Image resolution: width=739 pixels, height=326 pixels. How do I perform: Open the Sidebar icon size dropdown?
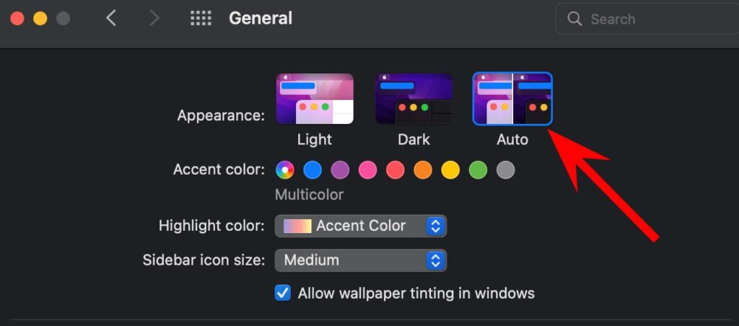pyautogui.click(x=361, y=260)
